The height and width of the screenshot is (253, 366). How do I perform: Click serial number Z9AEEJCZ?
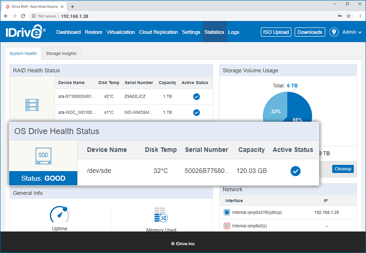click(x=135, y=97)
